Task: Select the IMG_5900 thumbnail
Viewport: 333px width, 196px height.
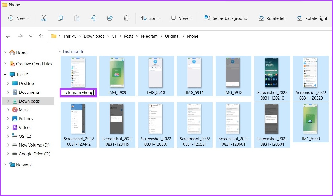Action: (311, 119)
